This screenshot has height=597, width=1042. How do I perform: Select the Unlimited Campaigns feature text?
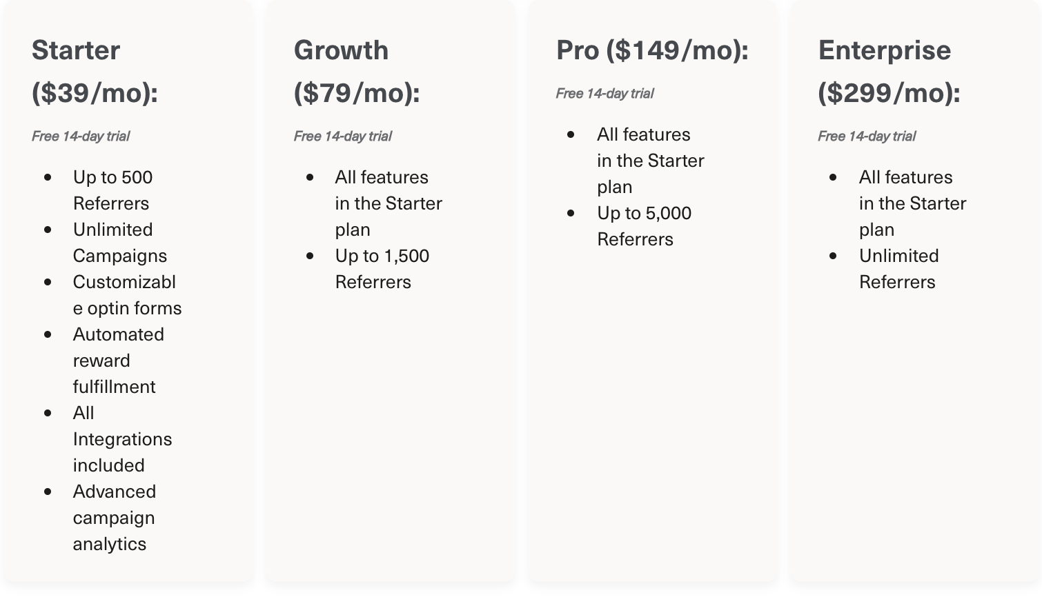pos(120,243)
